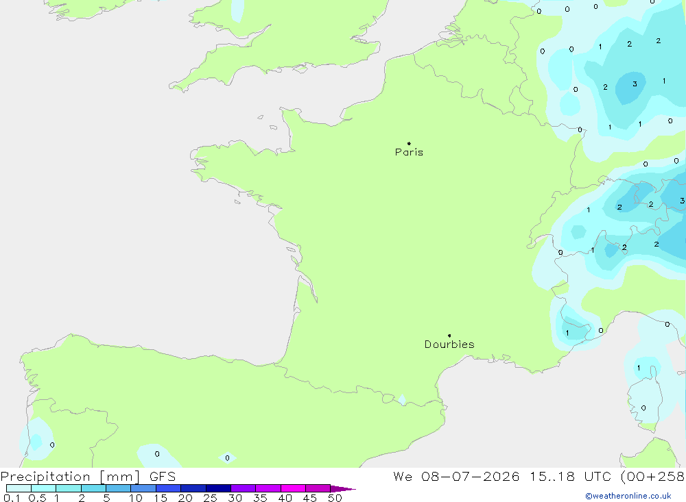This screenshot has height=502, width=686.
Task: Click the [mm] unit label
Action: pyautogui.click(x=120, y=477)
